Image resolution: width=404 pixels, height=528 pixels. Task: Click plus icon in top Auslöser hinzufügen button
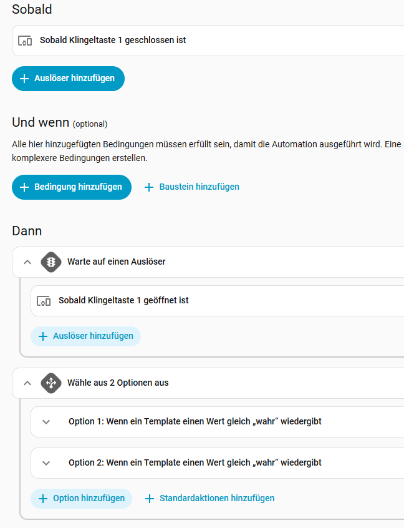pos(24,79)
